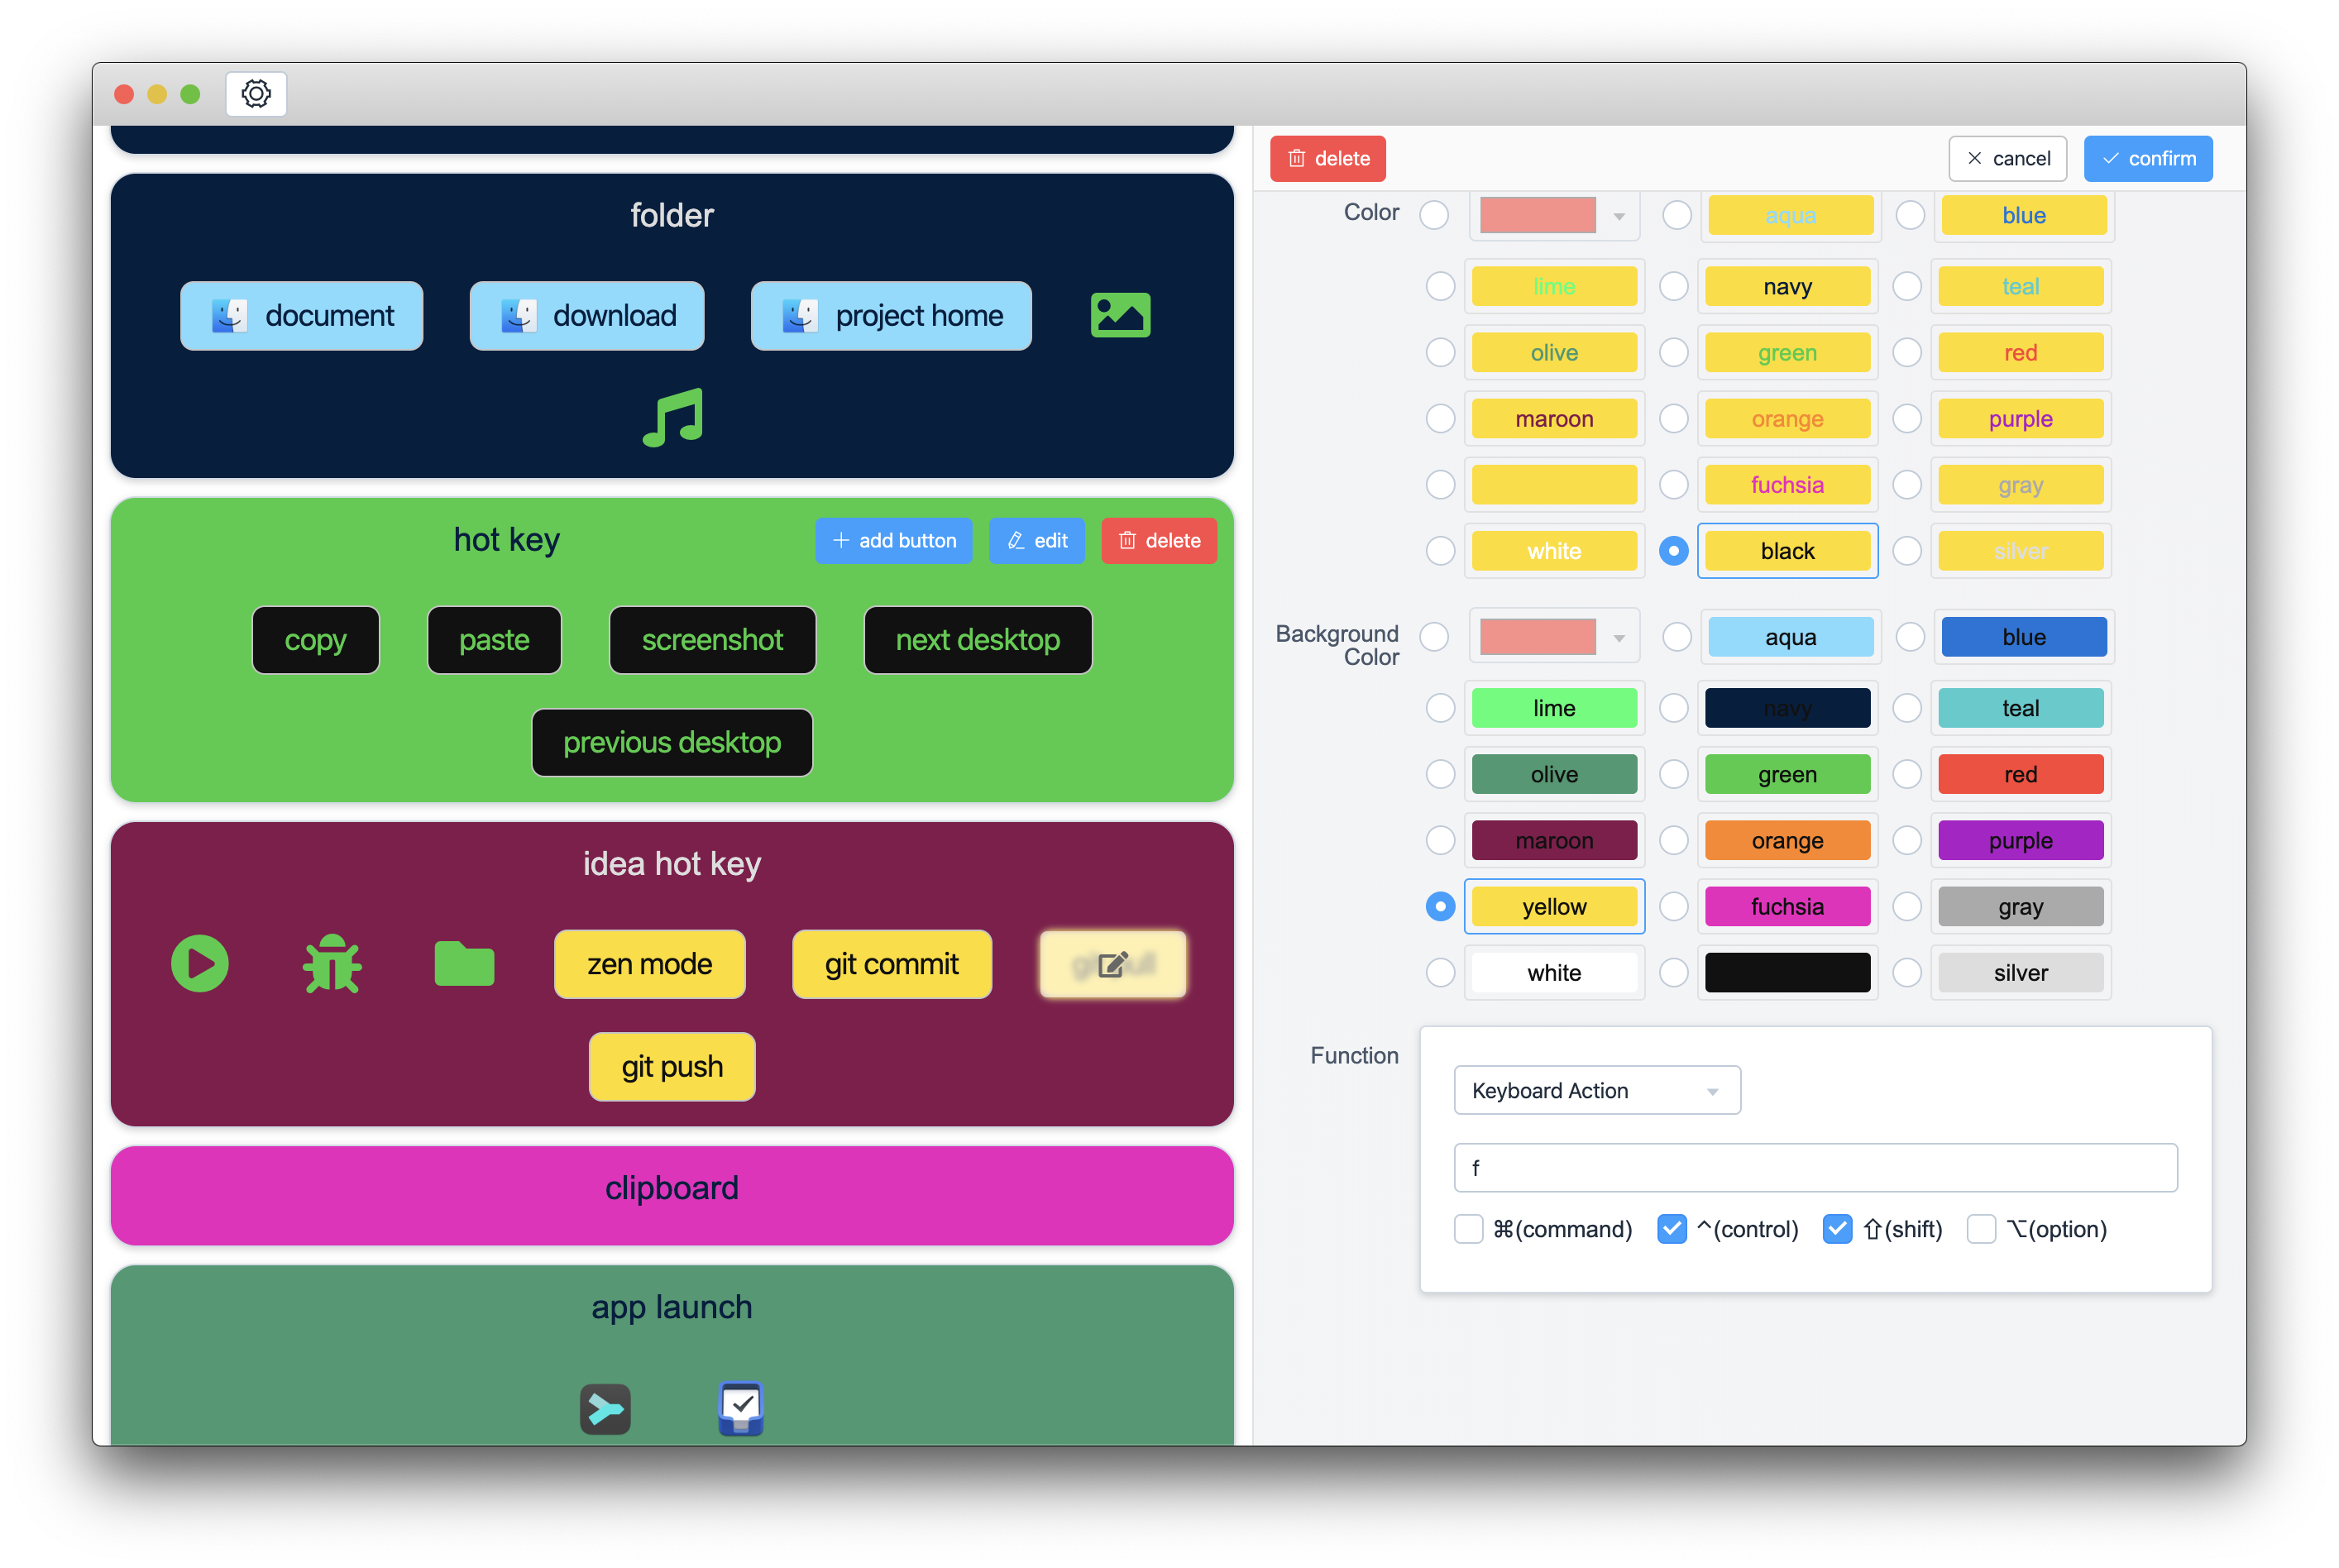Trigger the paste hot key button
The height and width of the screenshot is (1568, 2339).
(x=494, y=640)
